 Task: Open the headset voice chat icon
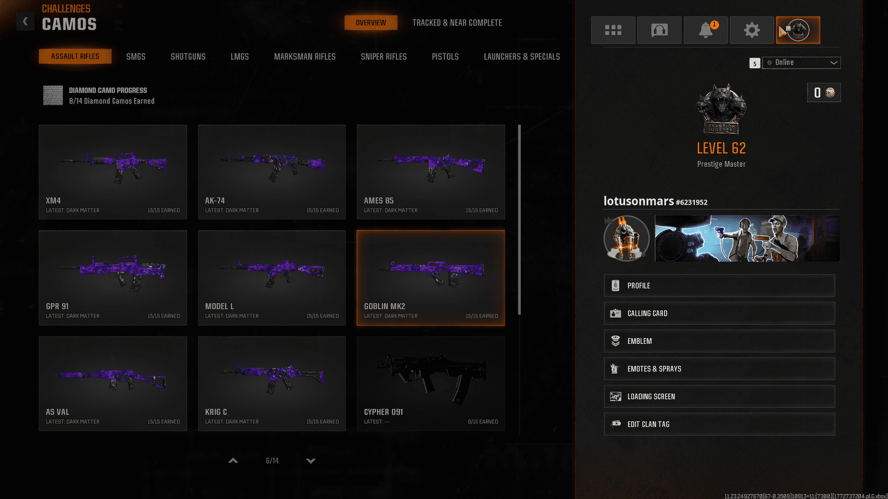[659, 30]
